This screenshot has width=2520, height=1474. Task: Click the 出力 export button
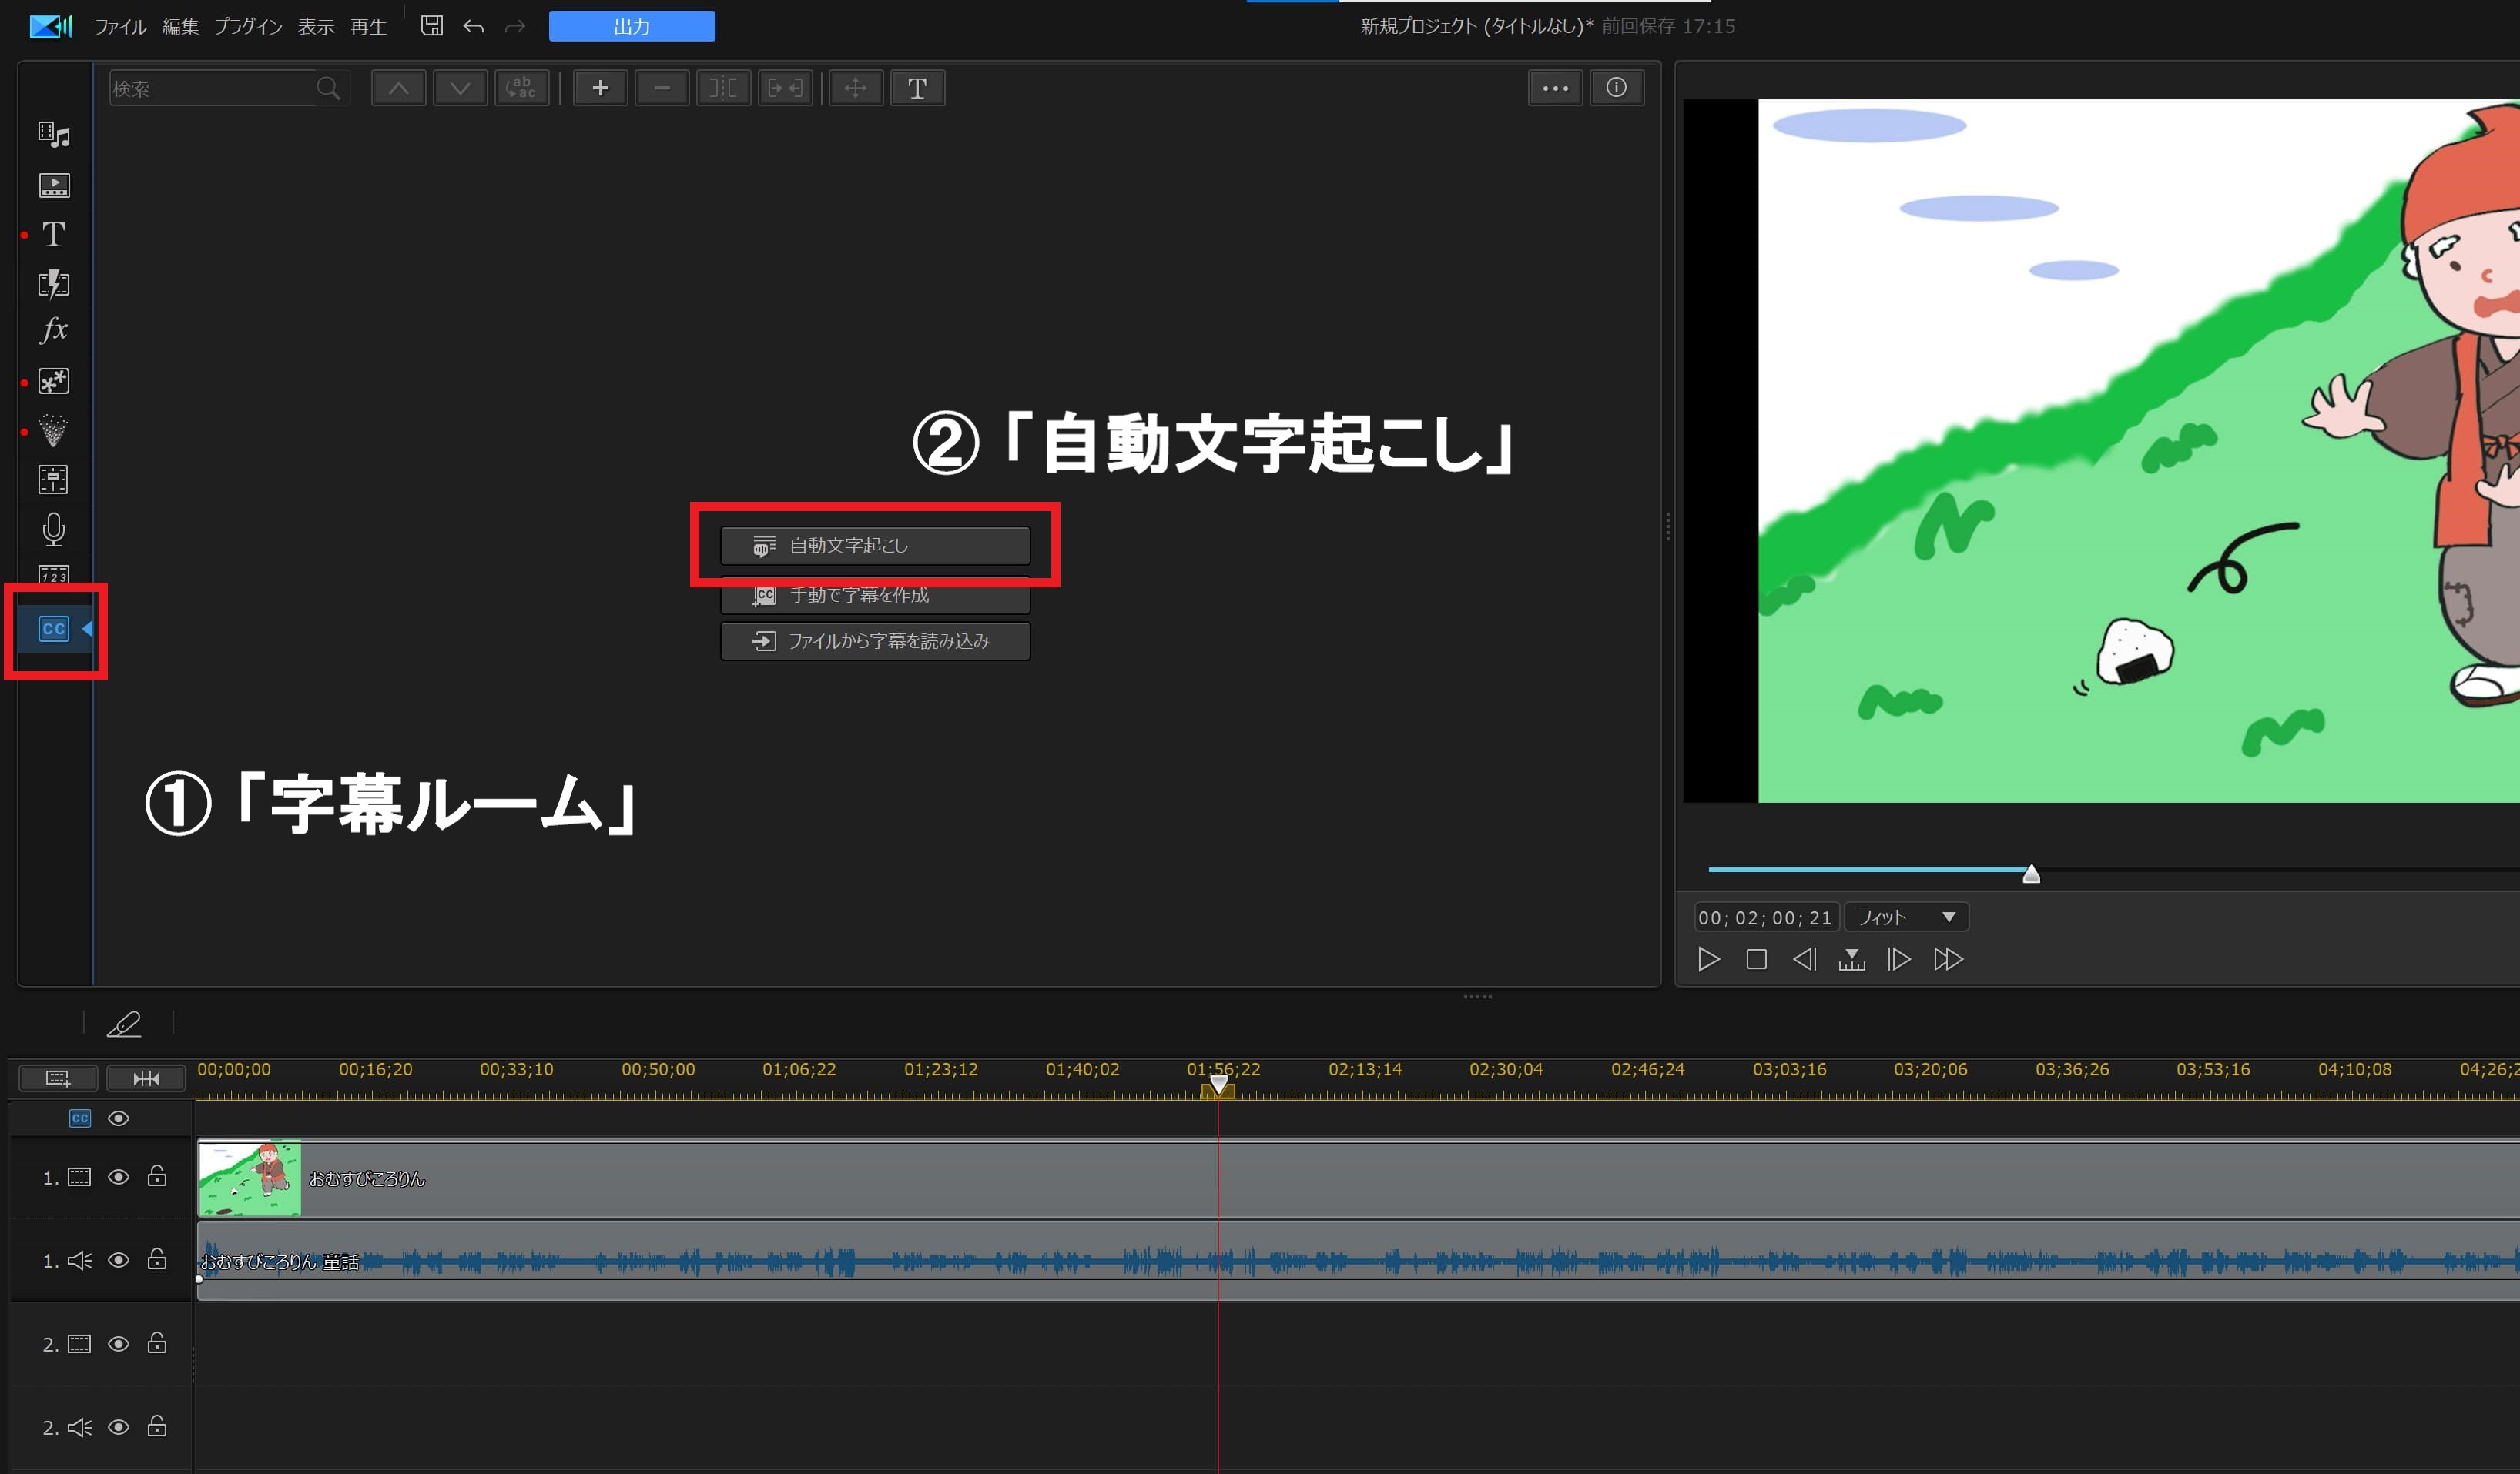(x=631, y=27)
